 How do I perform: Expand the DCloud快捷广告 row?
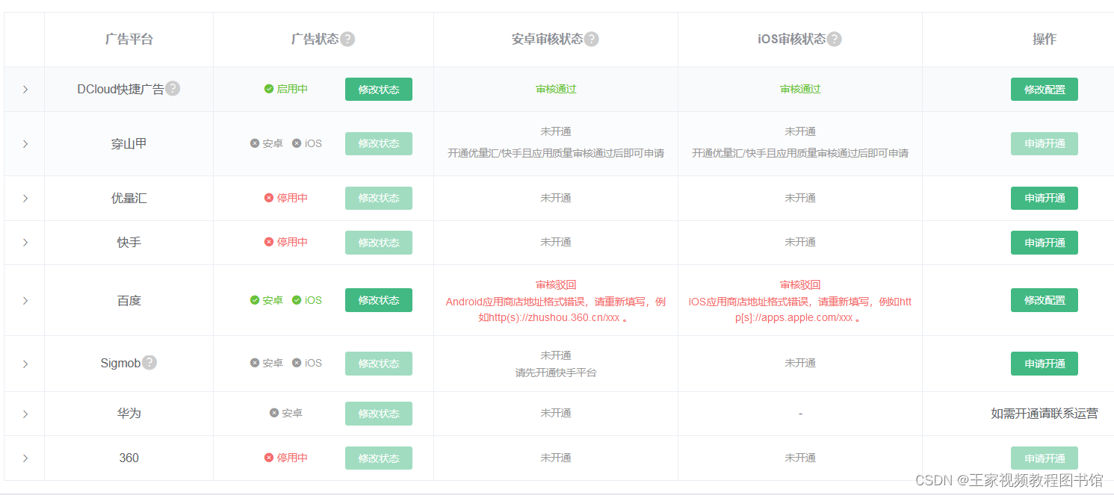25,90
